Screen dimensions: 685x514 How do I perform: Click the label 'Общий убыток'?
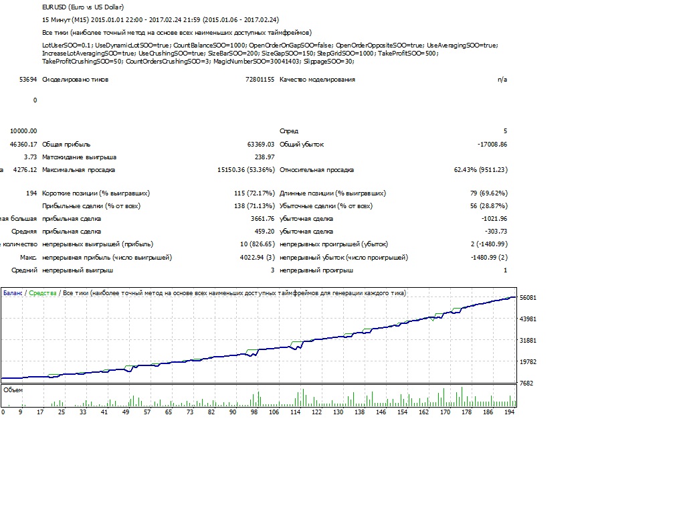(x=302, y=145)
